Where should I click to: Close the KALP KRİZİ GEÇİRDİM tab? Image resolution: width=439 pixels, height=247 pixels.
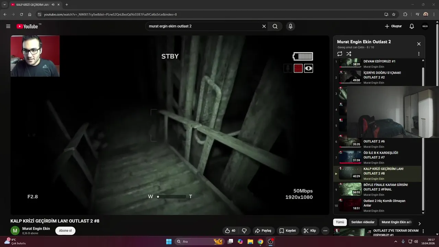click(x=58, y=4)
